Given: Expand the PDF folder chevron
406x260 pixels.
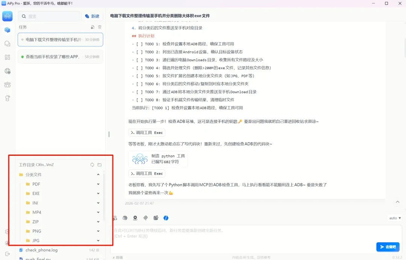Looking at the screenshot, I should [98, 184].
